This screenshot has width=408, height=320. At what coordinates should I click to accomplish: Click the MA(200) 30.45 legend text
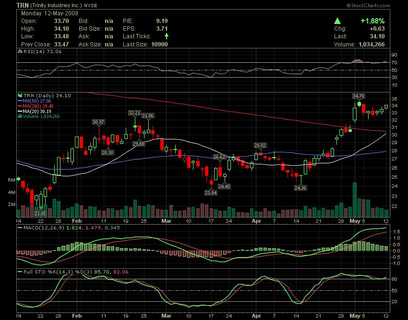click(38, 106)
